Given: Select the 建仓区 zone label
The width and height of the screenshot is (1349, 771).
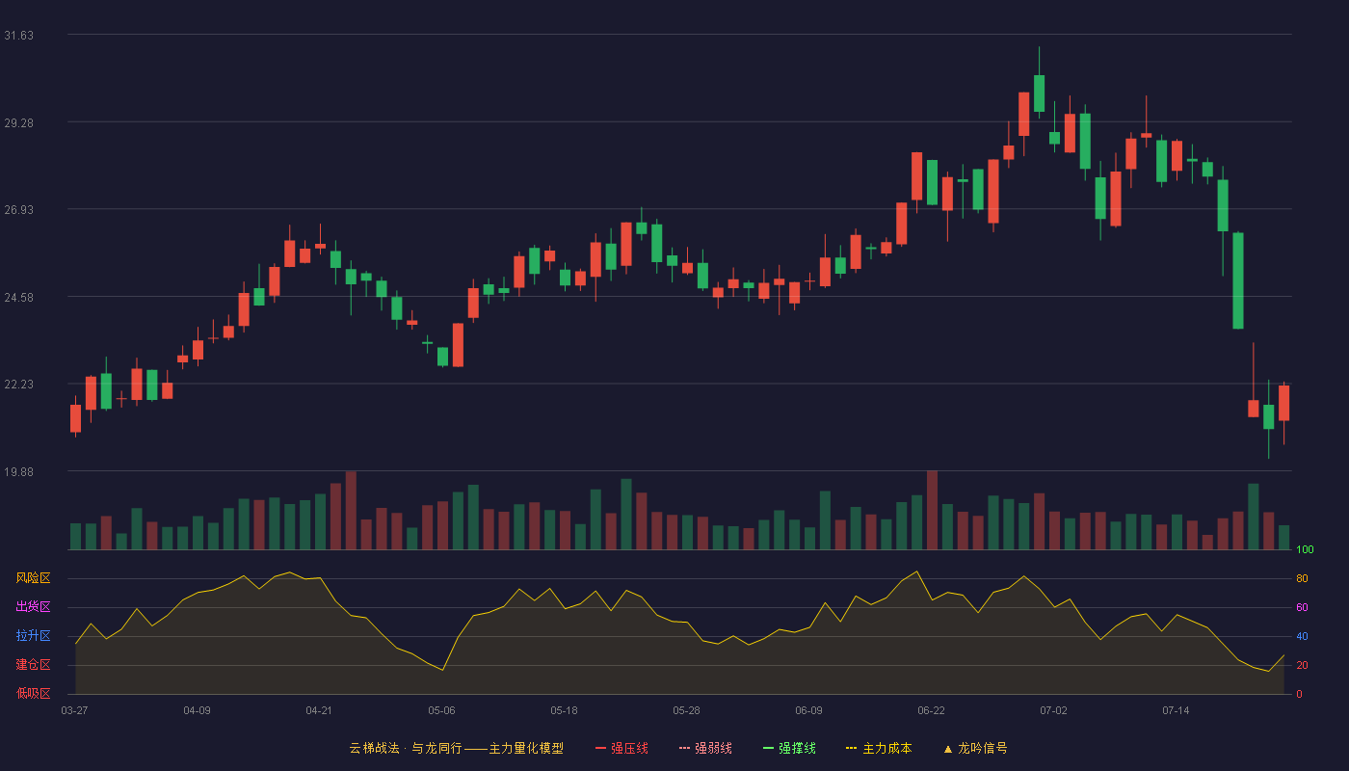Looking at the screenshot, I should click(x=33, y=665).
